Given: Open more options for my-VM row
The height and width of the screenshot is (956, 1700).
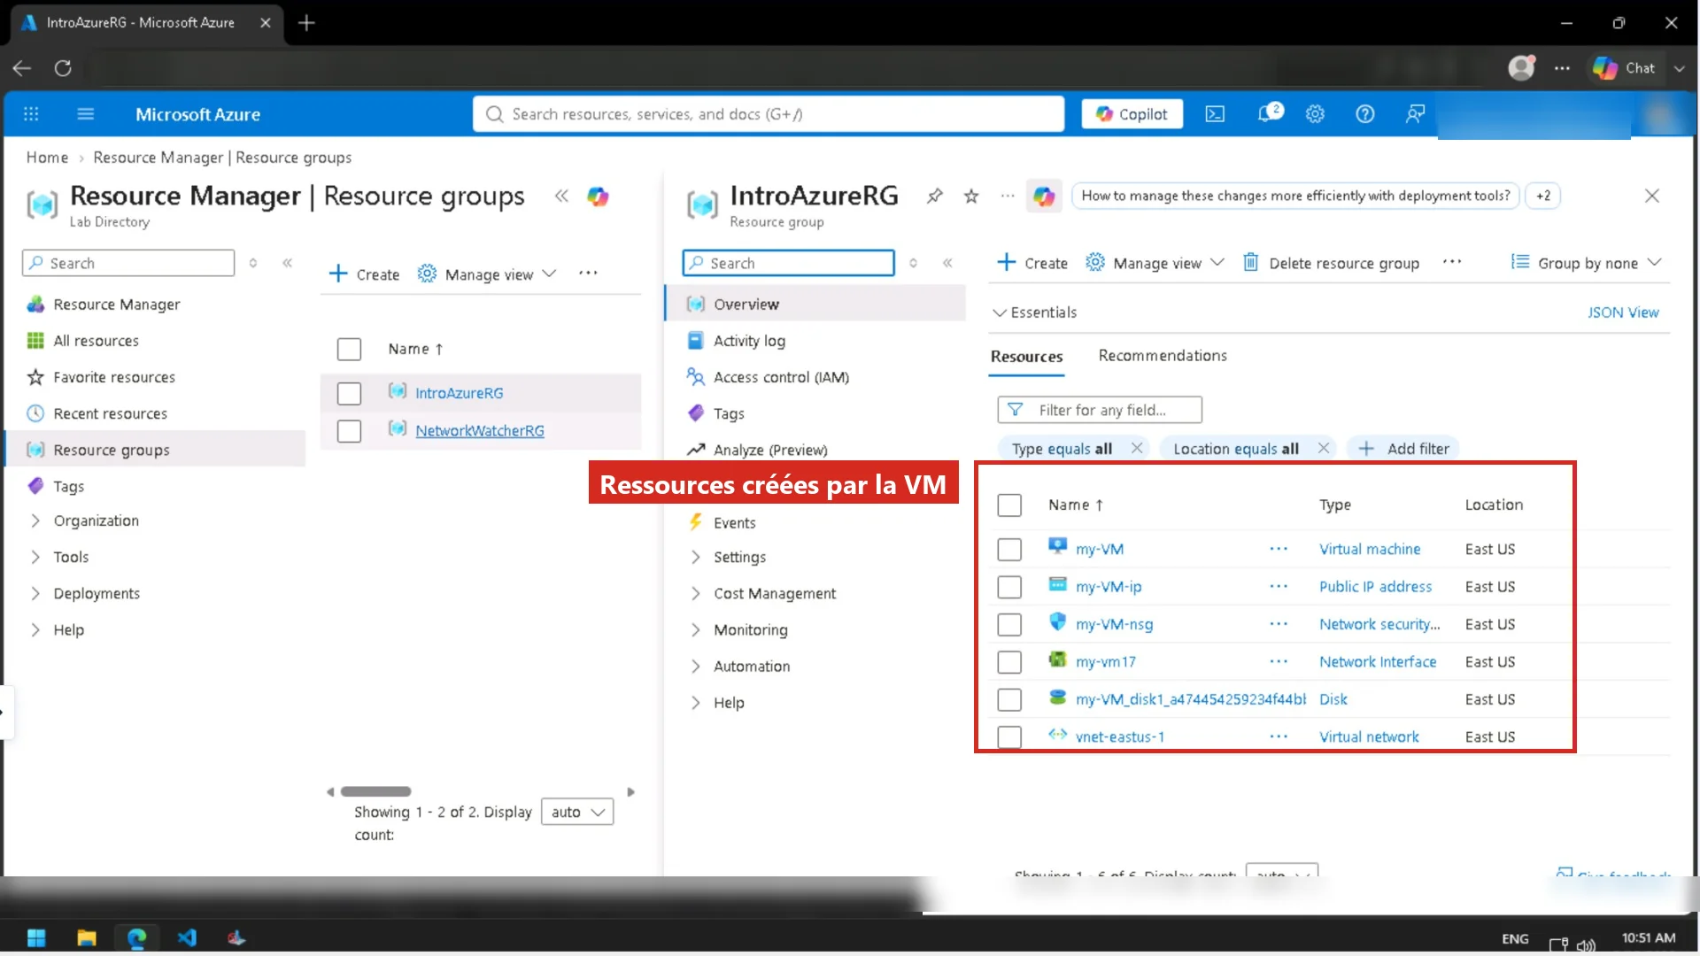Looking at the screenshot, I should pyautogui.click(x=1279, y=549).
